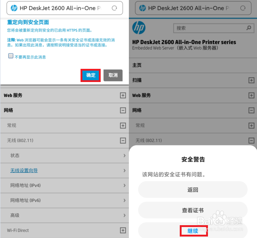Click chevron arrow beside 状态

click(124, 156)
